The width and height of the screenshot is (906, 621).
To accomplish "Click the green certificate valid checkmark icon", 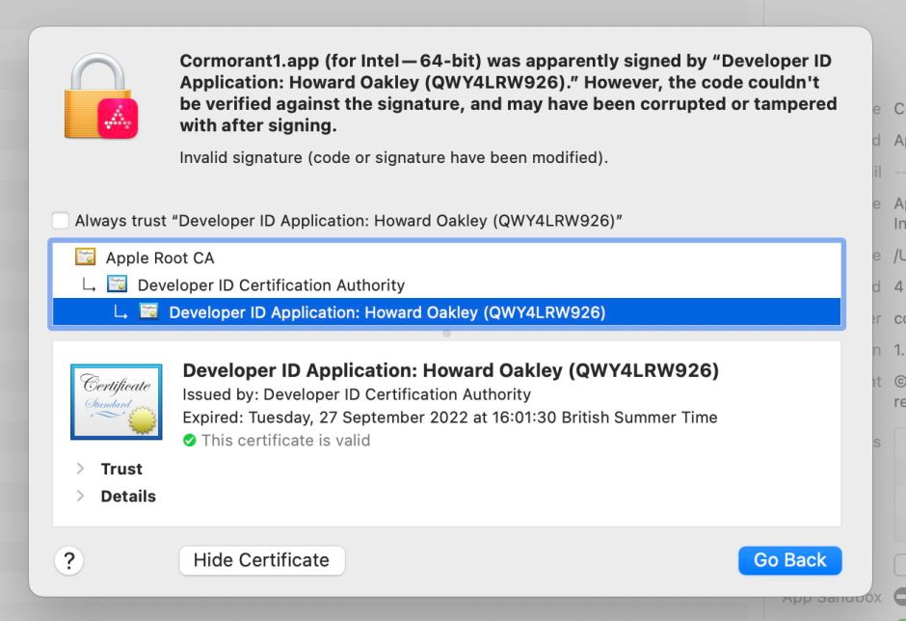I will pyautogui.click(x=189, y=440).
